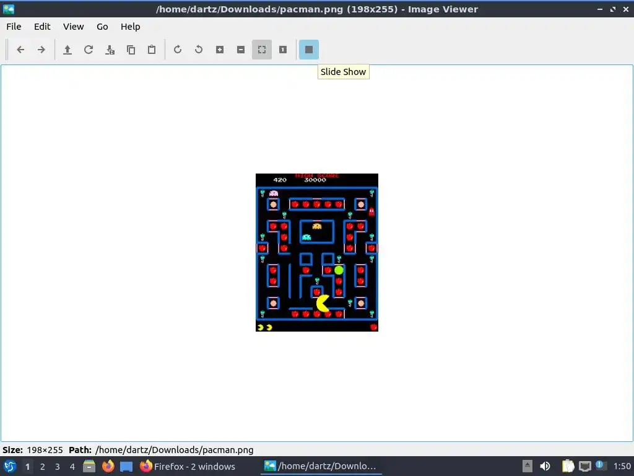
Task: Go to the next image arrow
Action: [41, 50]
